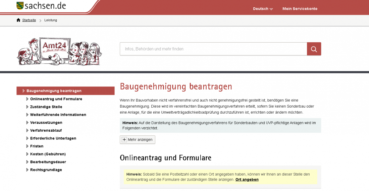369x191 pixels.
Task: Jump to Kosten (Gebühren) section
Action: tap(48, 154)
